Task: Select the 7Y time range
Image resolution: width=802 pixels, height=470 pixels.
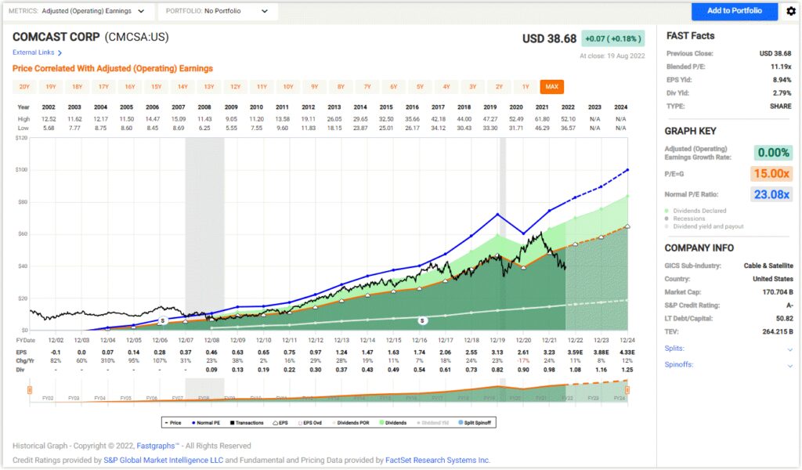Action: point(367,87)
